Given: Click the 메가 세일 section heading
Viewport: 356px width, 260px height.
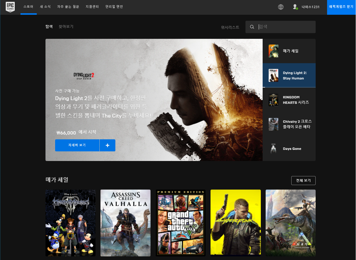Looking at the screenshot, I should 57,180.
